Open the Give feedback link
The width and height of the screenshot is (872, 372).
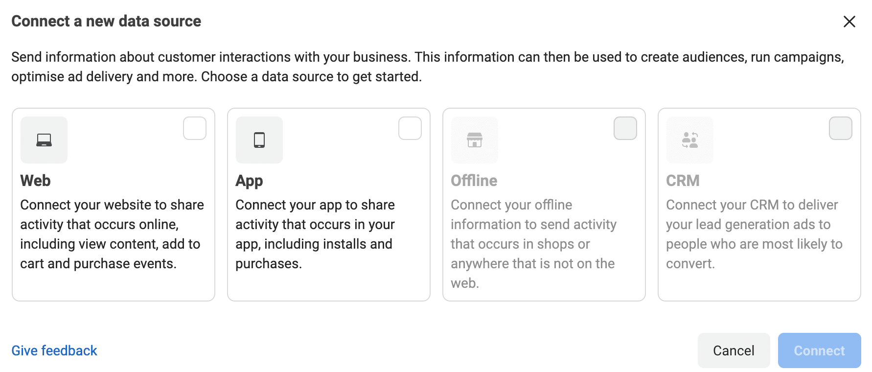[54, 350]
